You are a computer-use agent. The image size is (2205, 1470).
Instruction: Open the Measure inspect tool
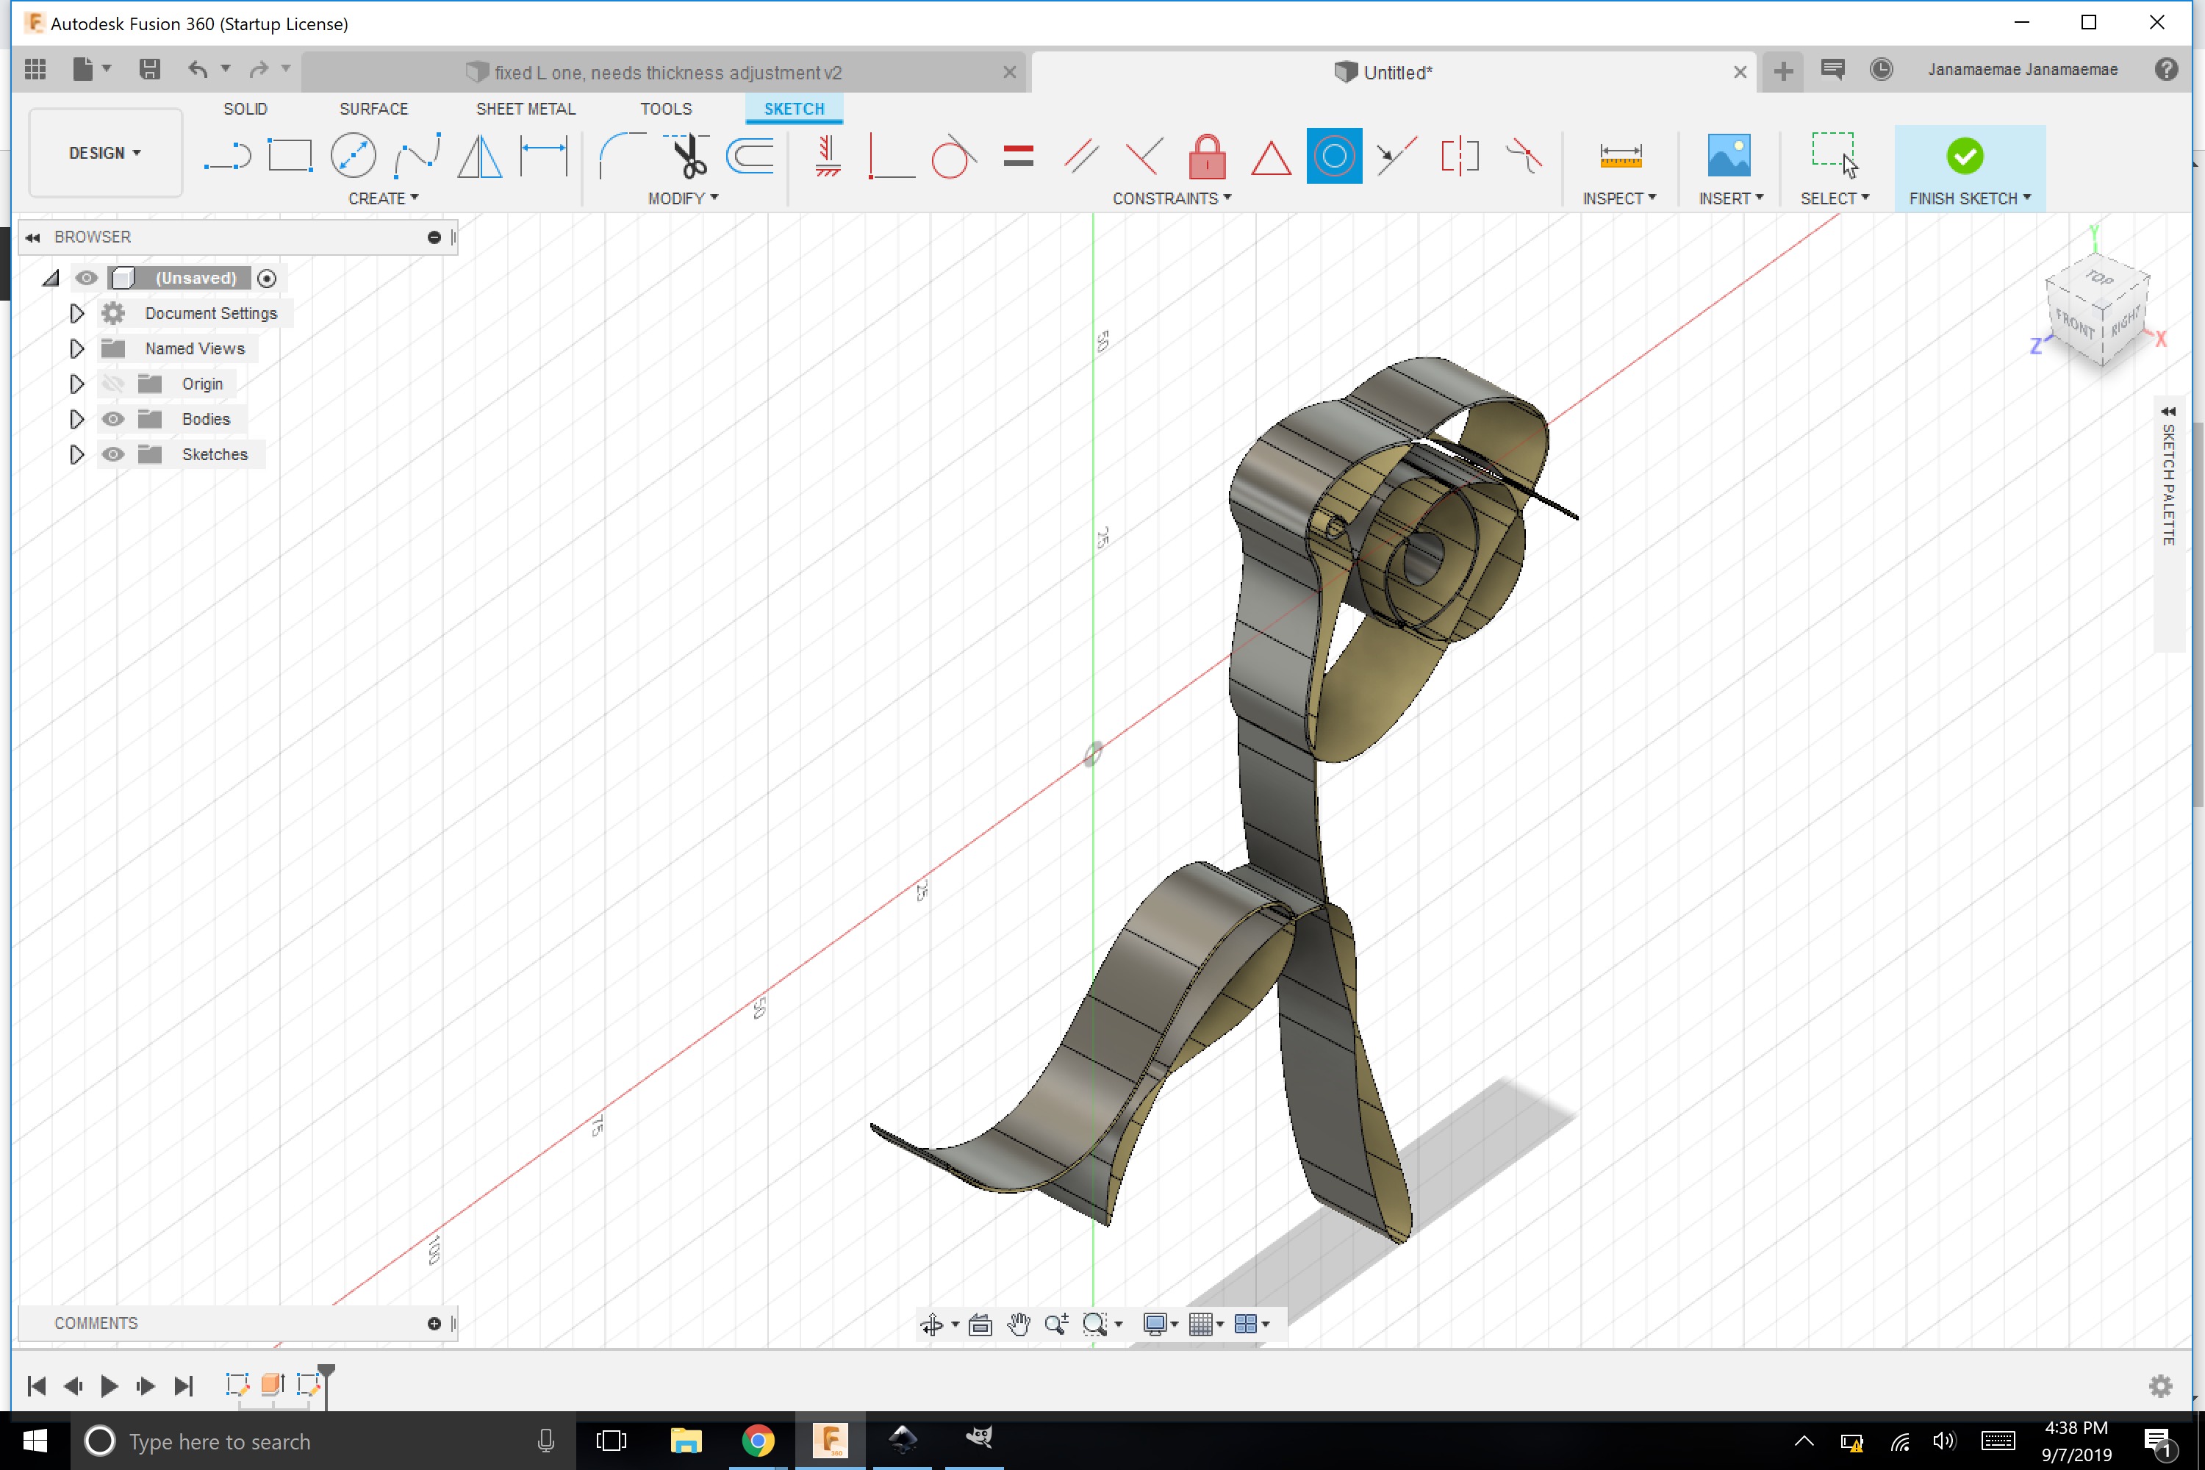point(1620,156)
